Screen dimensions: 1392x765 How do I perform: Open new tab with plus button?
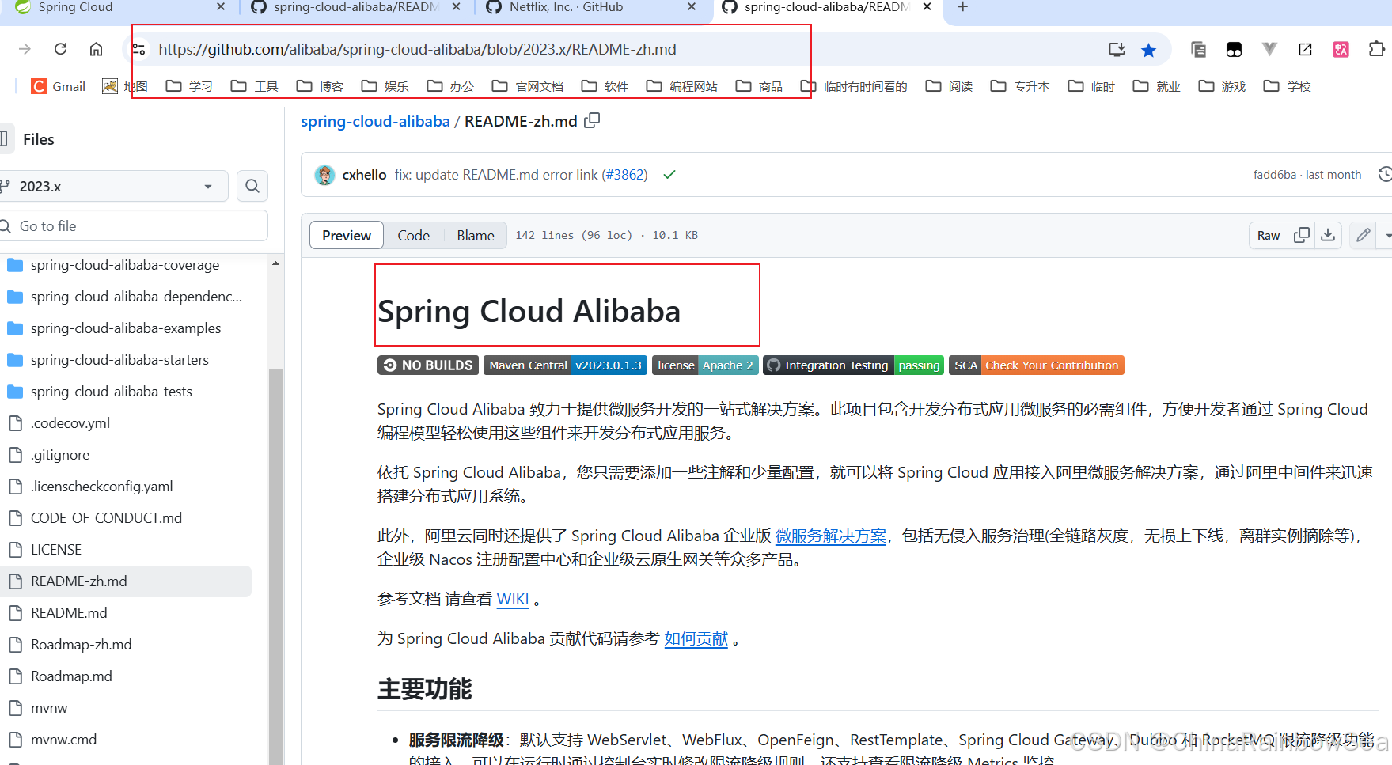[962, 7]
